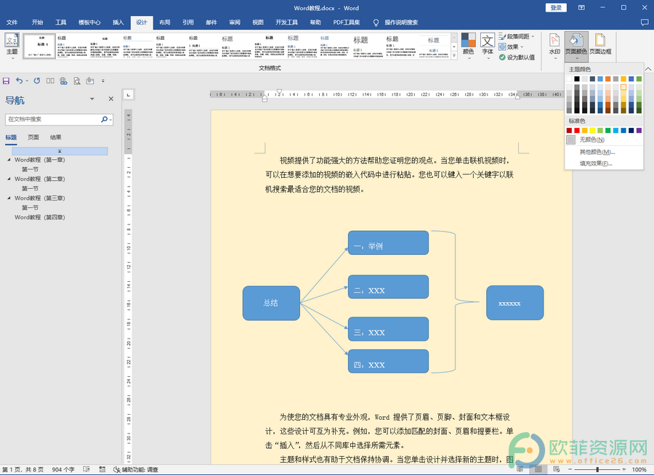654x475 pixels.
Task: Pick the orange theme color swatch
Action: pos(608,79)
